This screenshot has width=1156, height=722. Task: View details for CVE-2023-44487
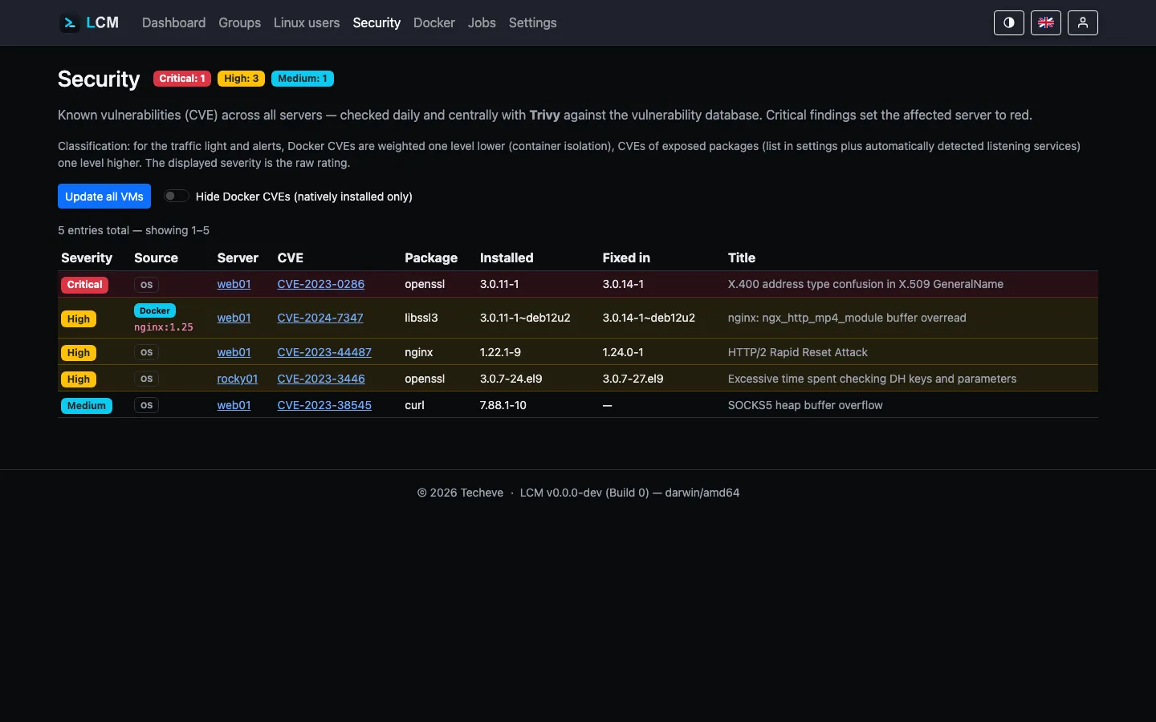click(x=324, y=352)
